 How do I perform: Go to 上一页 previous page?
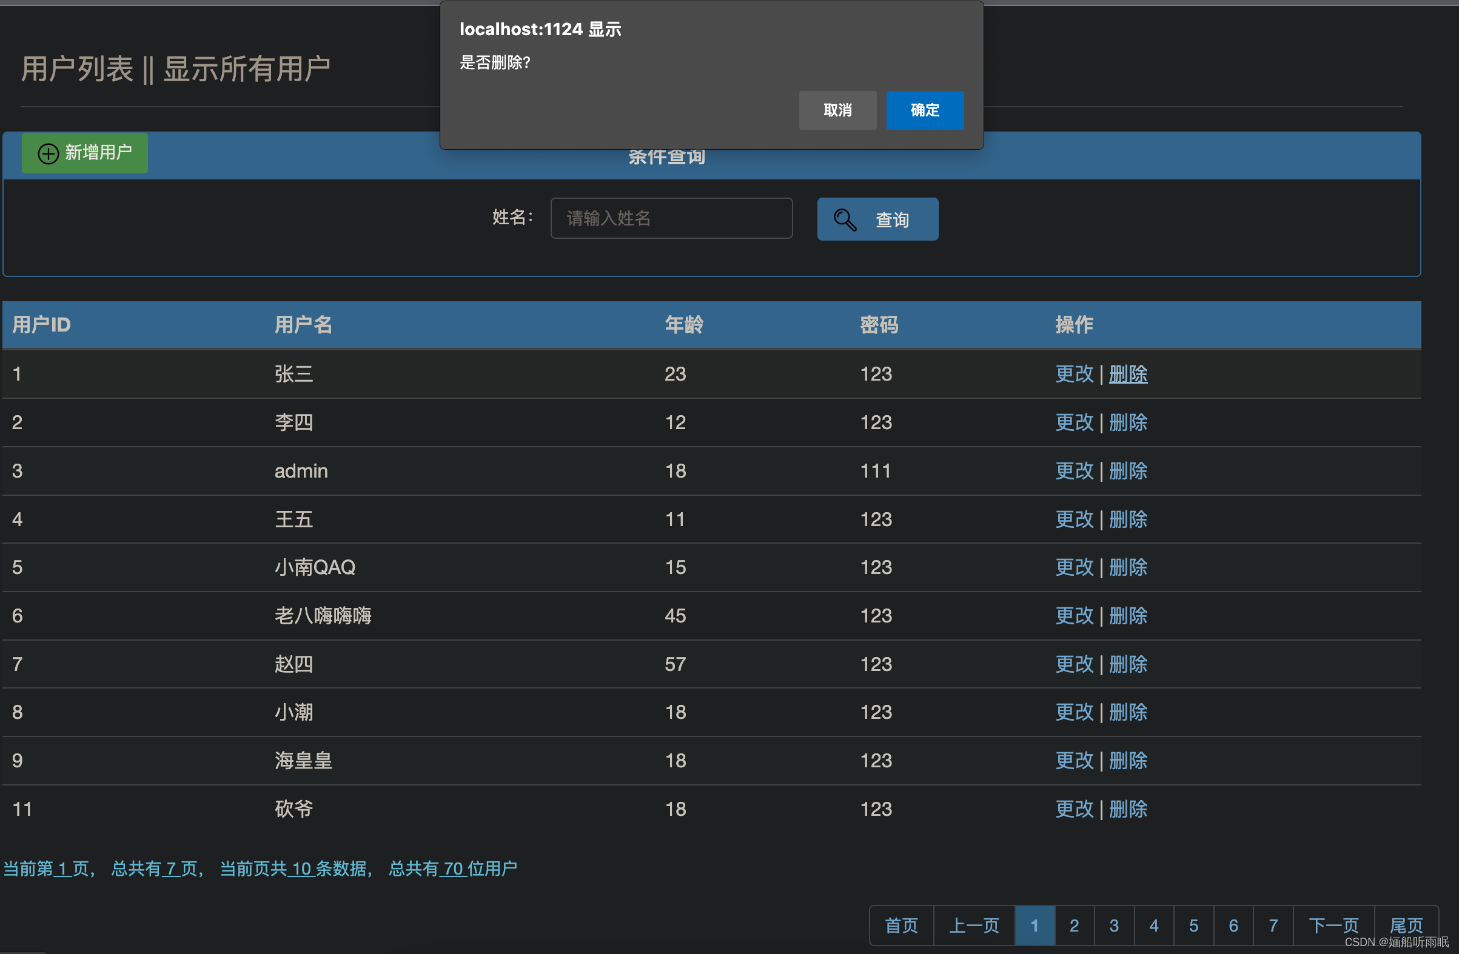click(x=974, y=925)
